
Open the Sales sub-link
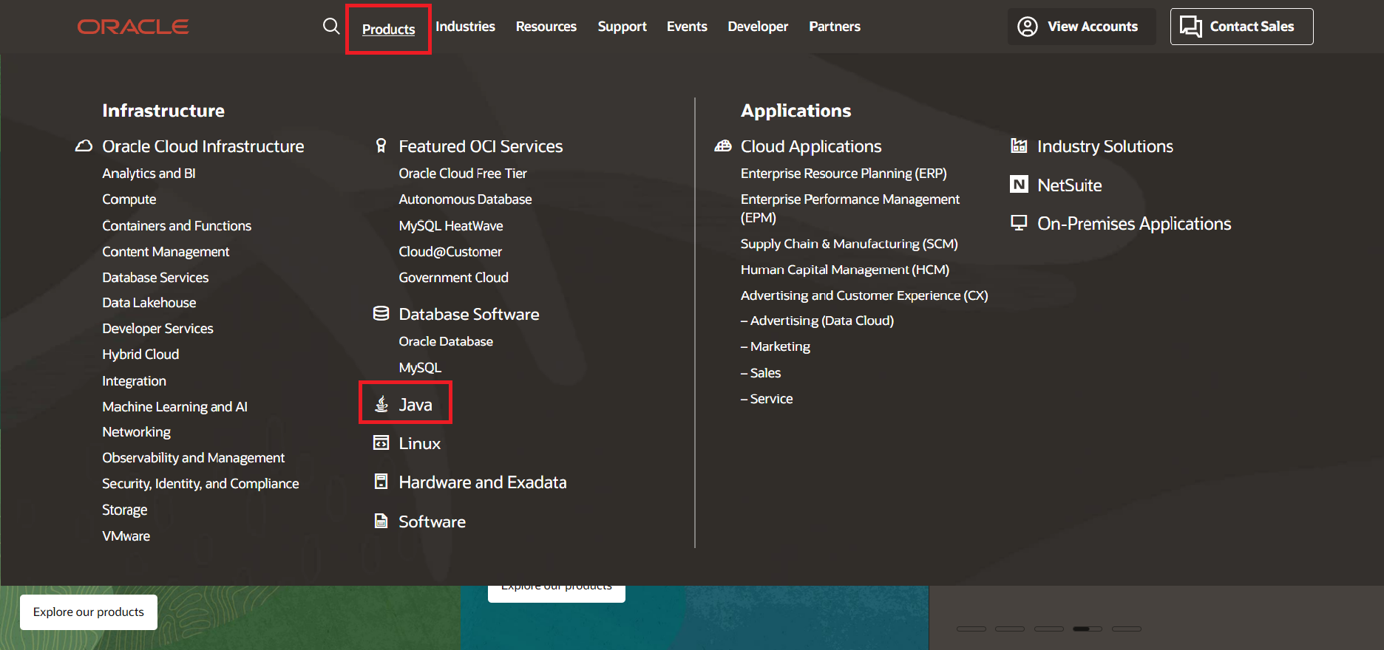(761, 373)
